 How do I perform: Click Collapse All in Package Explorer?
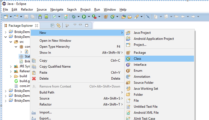53,25
